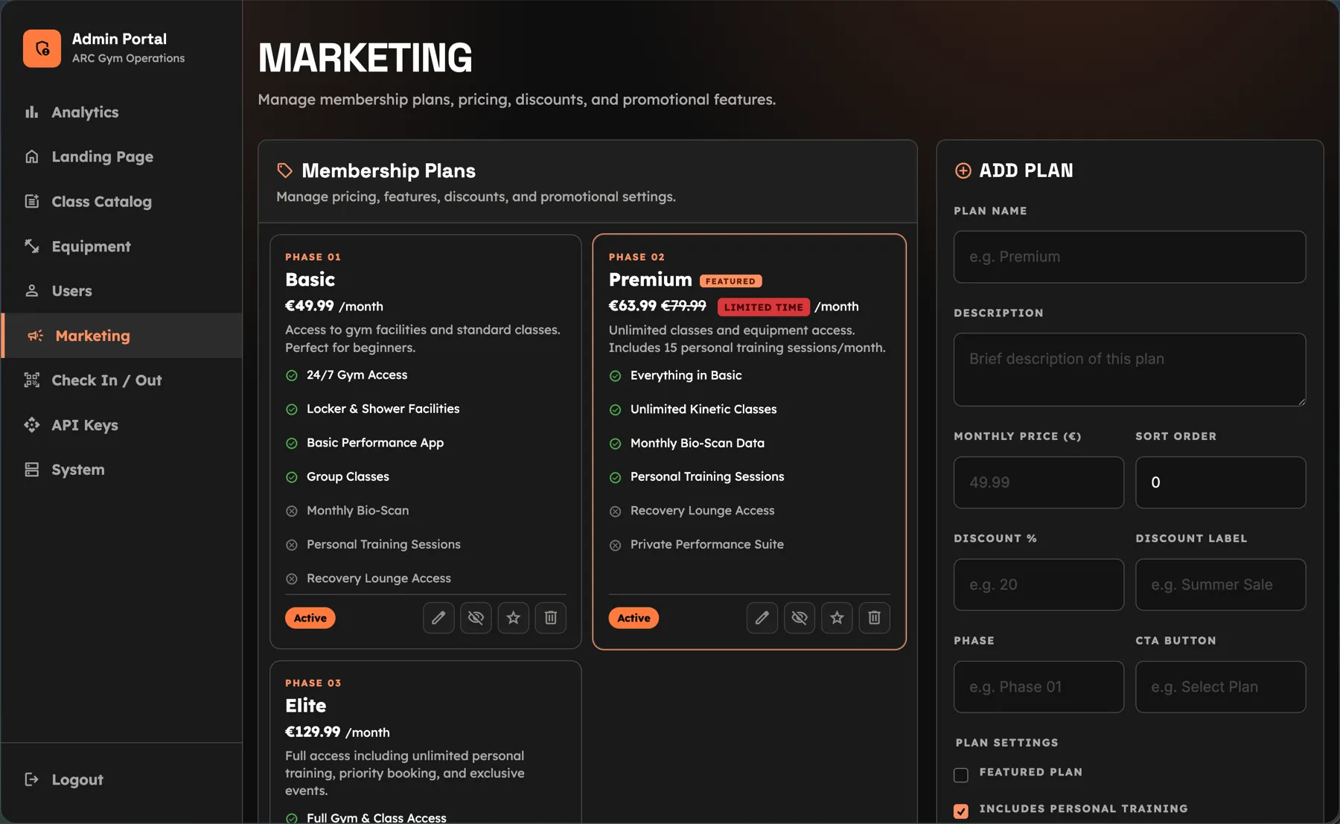Delete the Premium plan with trash icon
The image size is (1340, 824).
click(874, 618)
